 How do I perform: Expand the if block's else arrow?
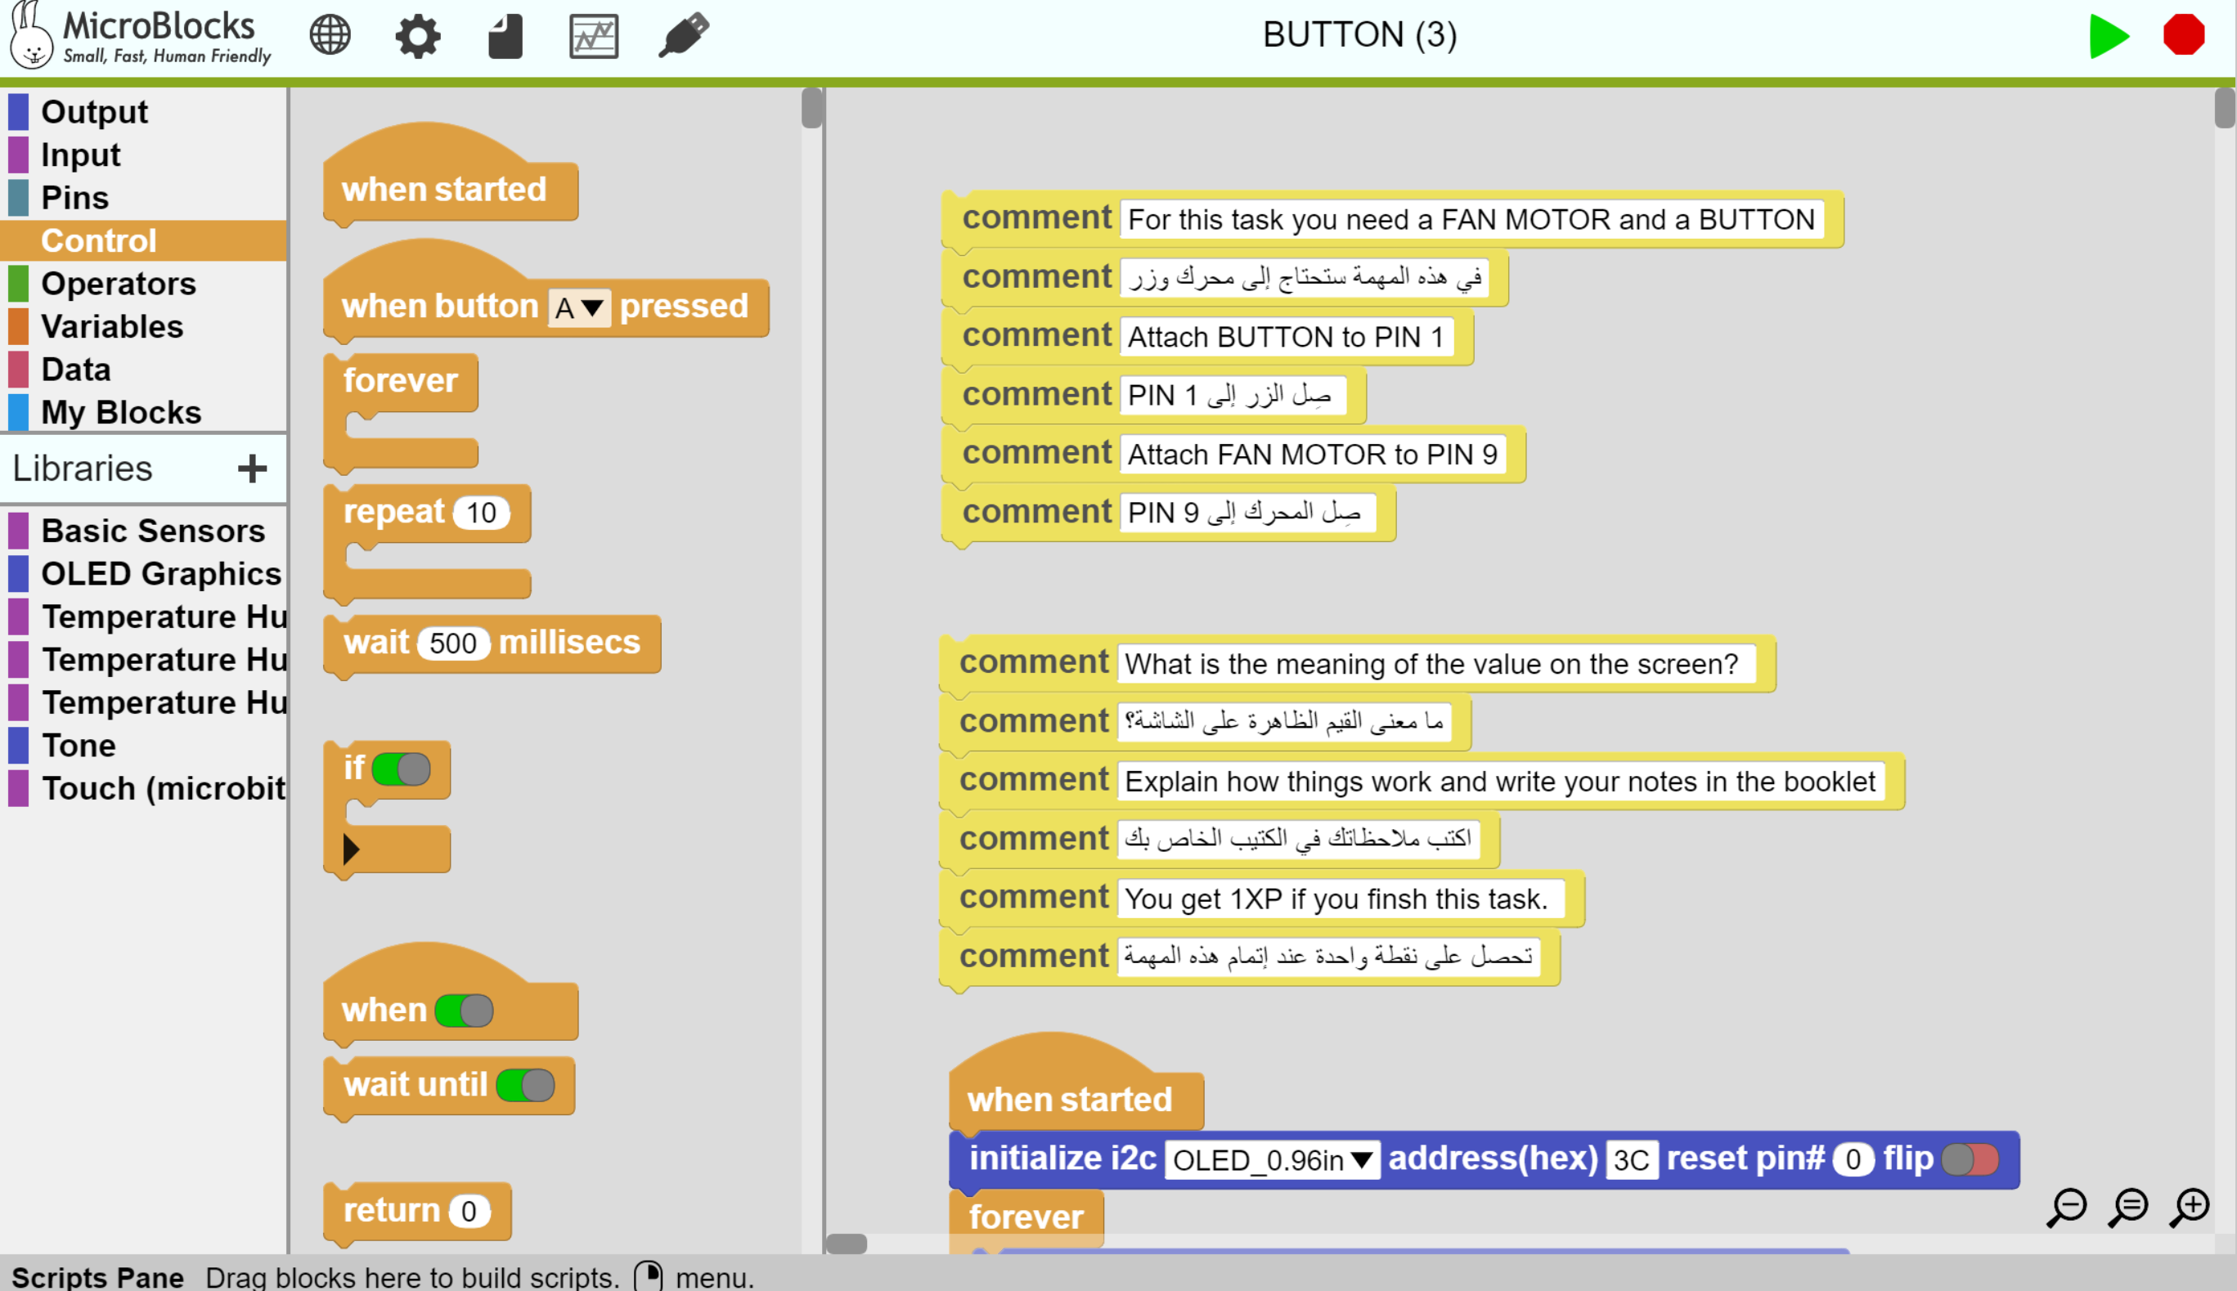click(351, 849)
